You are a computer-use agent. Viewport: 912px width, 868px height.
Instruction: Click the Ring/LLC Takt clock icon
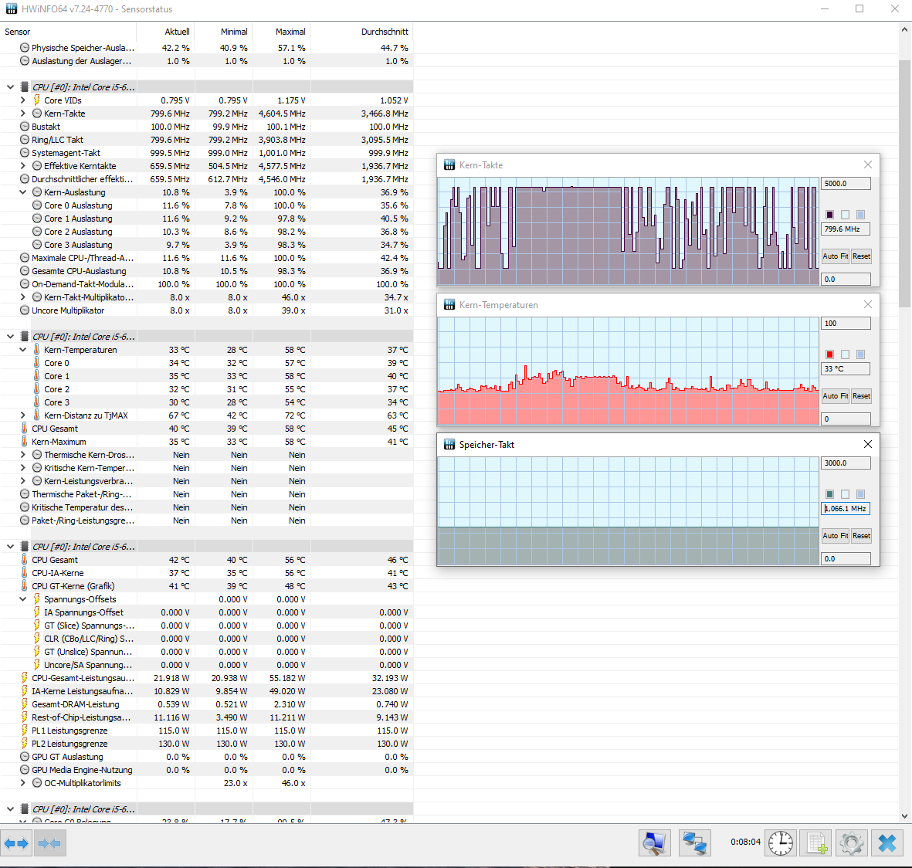click(x=25, y=140)
